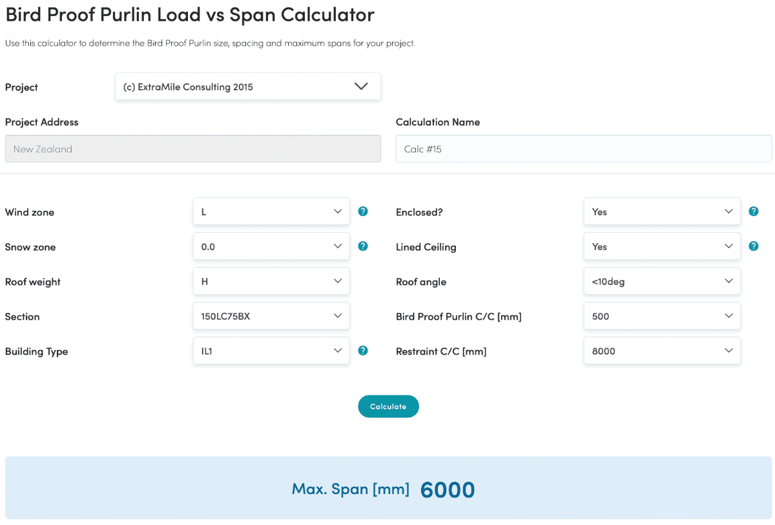775x525 pixels.
Task: Open the Enclosed Yes/No dropdown
Action: (x=662, y=212)
